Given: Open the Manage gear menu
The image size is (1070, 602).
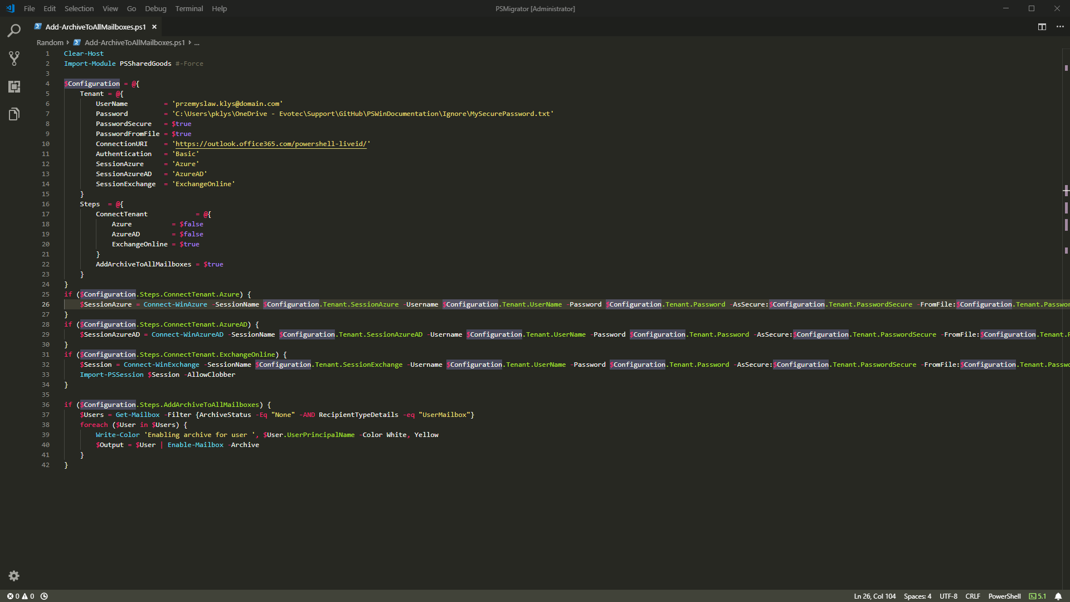Looking at the screenshot, I should pyautogui.click(x=14, y=576).
